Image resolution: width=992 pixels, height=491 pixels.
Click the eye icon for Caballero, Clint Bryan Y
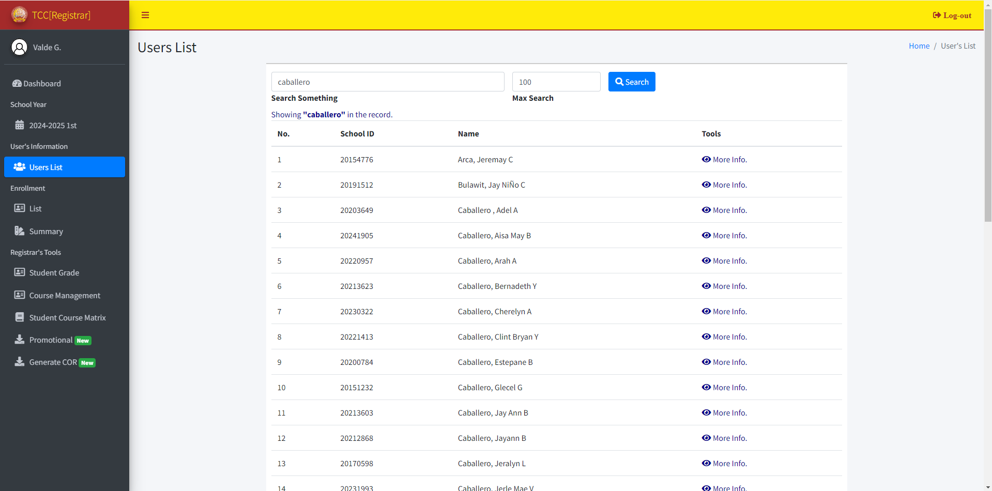point(706,336)
